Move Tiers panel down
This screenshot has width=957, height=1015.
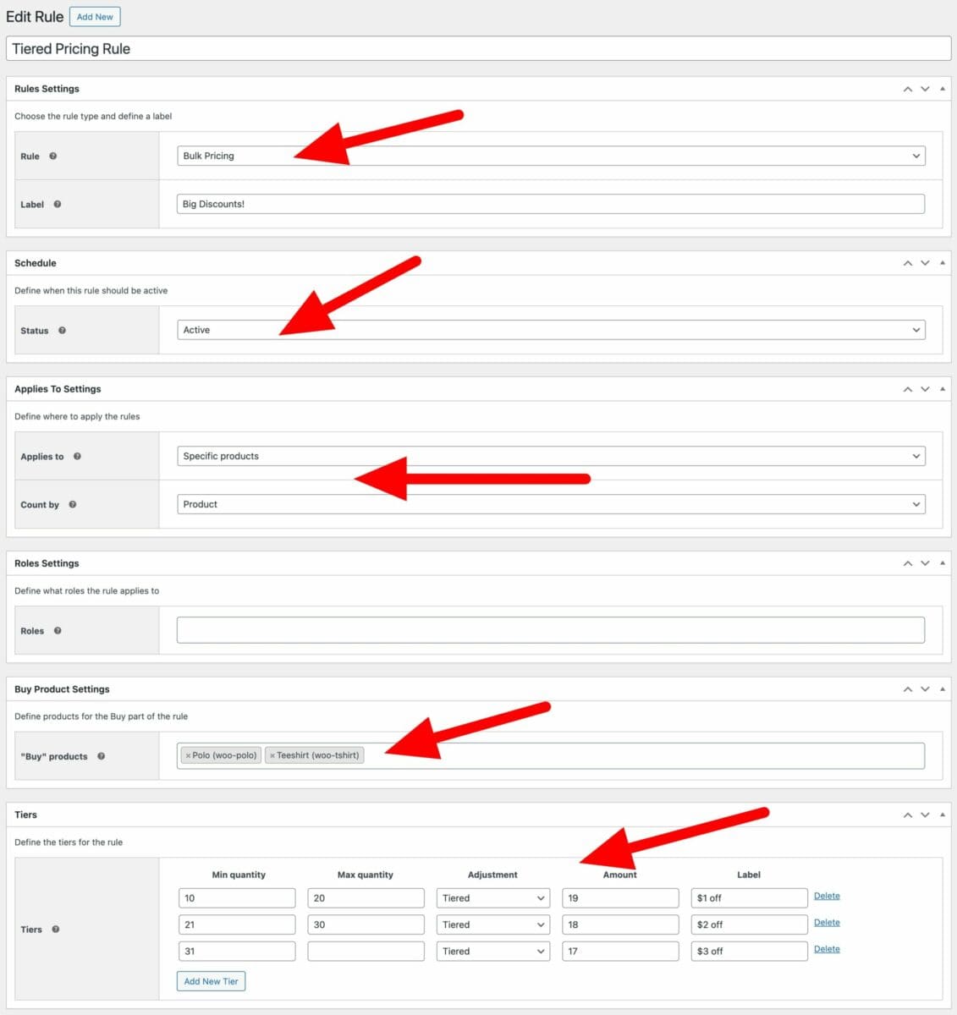pos(925,815)
